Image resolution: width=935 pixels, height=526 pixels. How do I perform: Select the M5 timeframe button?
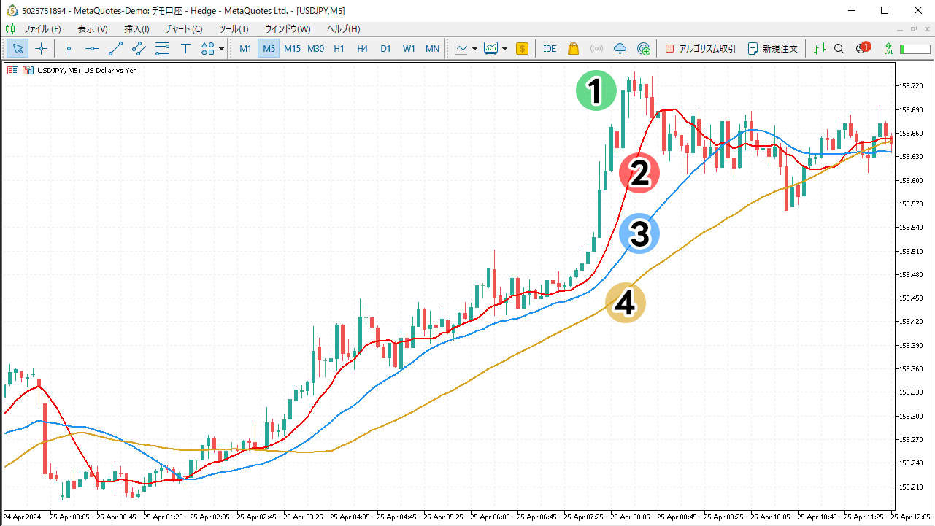[x=269, y=49]
